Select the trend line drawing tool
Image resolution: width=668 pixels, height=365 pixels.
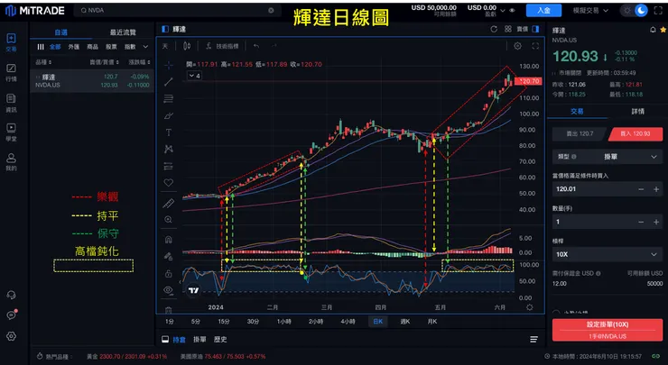coord(169,82)
